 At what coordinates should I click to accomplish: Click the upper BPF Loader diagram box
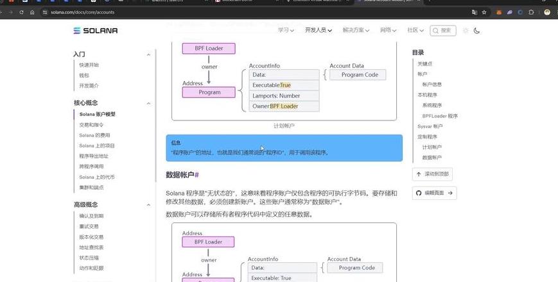(x=209, y=48)
